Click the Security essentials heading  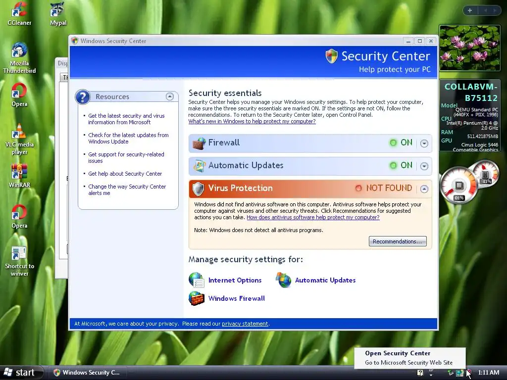click(225, 93)
